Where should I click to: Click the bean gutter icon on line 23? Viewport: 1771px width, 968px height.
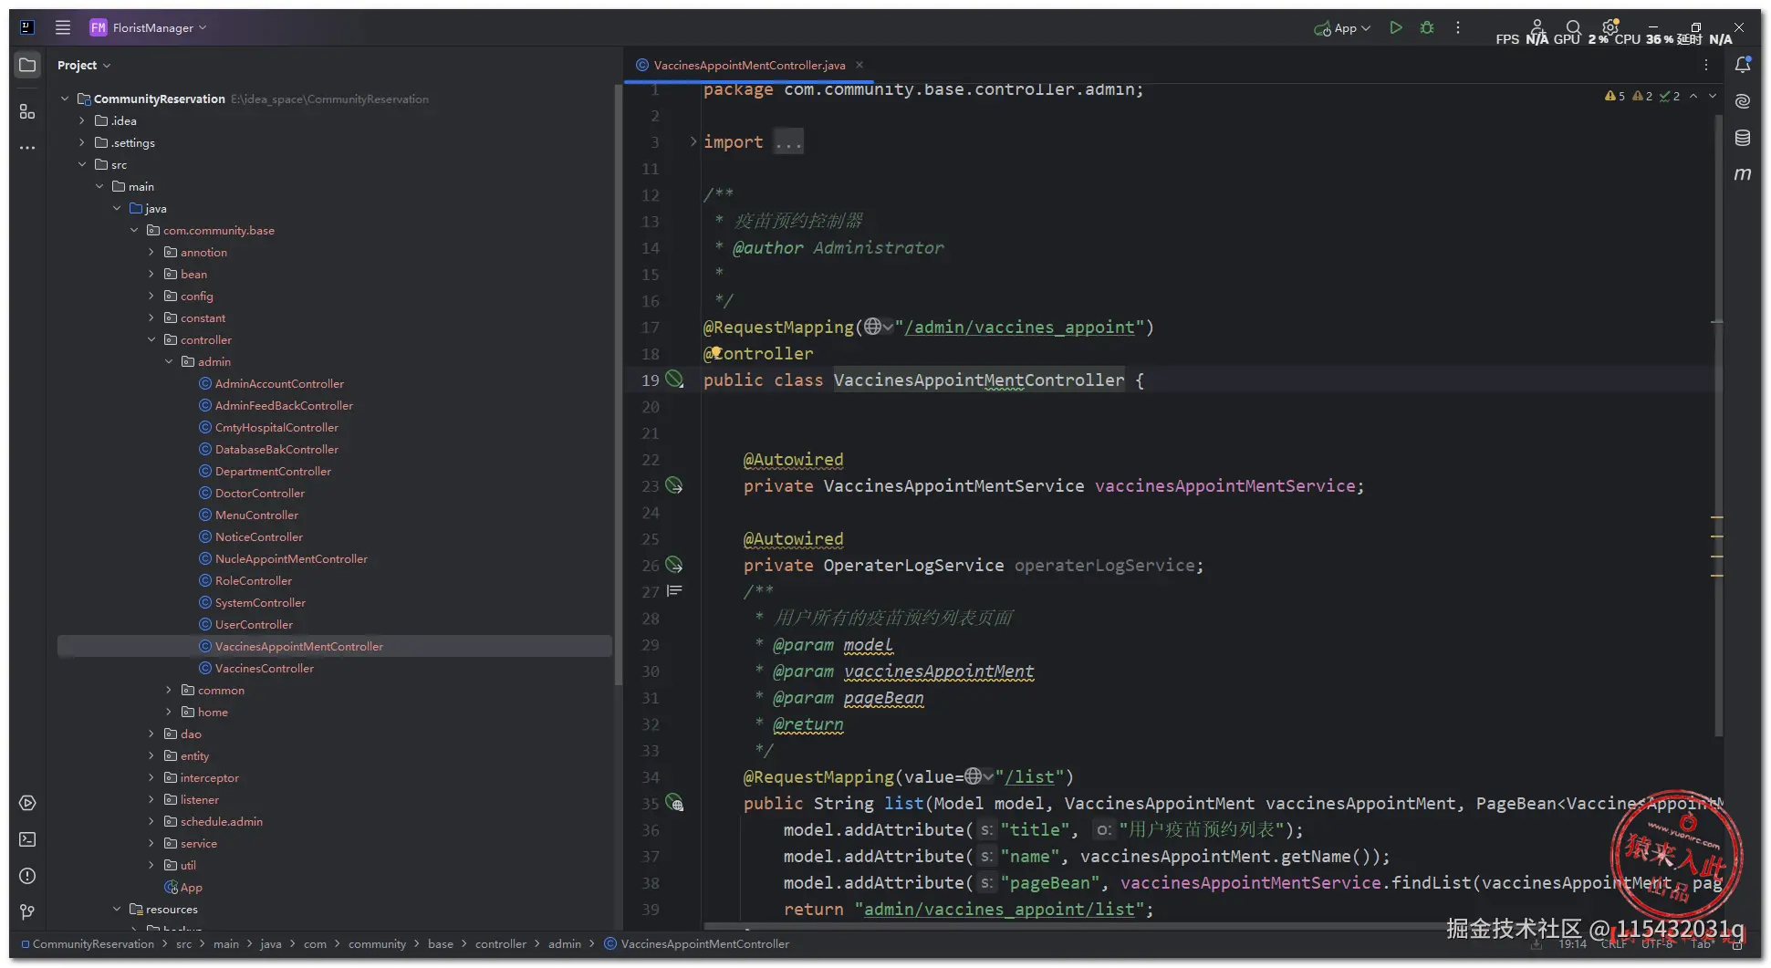[x=674, y=485]
